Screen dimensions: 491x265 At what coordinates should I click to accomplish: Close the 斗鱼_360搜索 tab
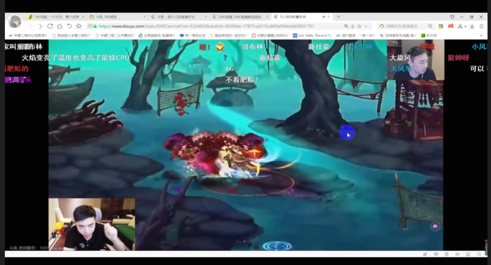[x=144, y=17]
